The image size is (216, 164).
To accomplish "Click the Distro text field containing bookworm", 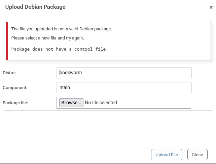I will [x=124, y=73].
